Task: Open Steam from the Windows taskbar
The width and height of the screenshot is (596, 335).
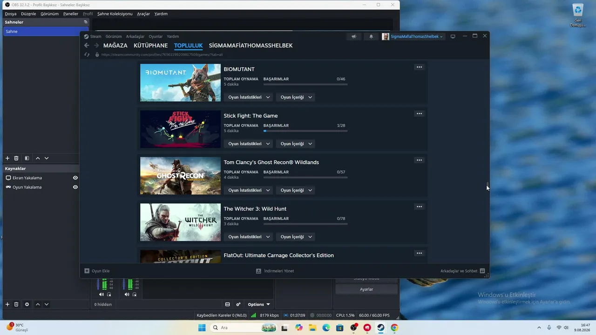Action: 381,328
